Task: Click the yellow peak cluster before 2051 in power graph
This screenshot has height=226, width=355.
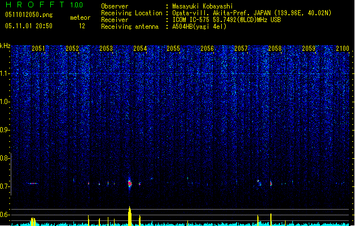Action: pos(33,221)
